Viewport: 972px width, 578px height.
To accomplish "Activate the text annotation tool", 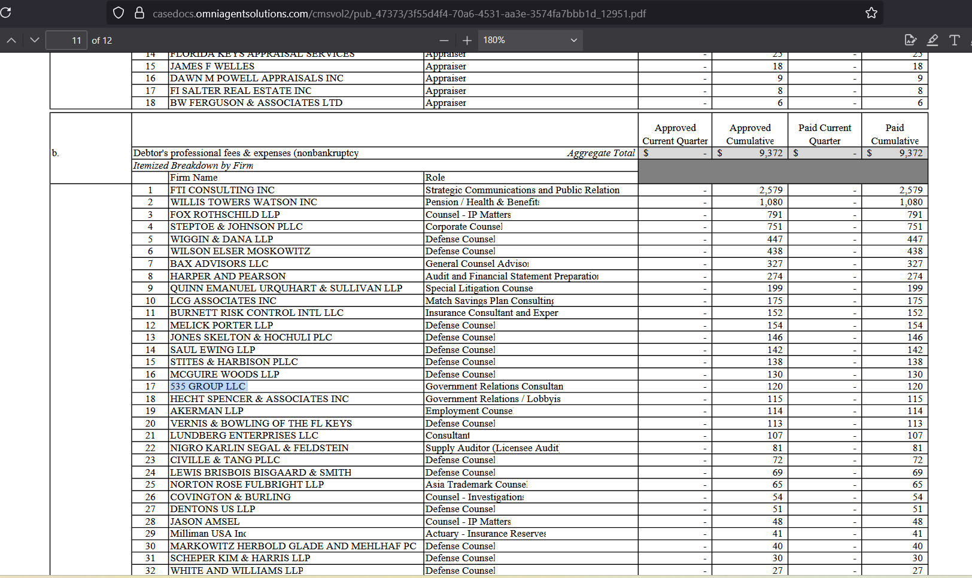I will point(955,40).
